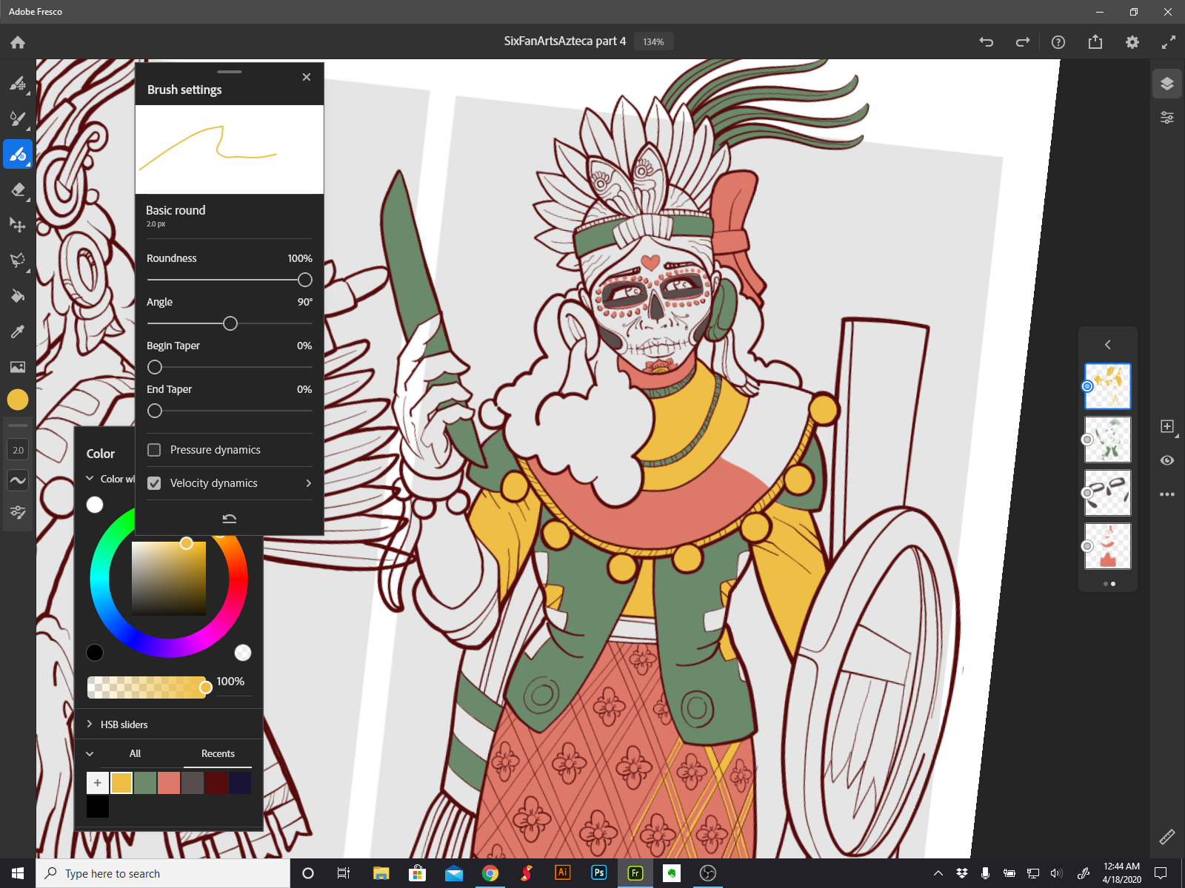1185x888 pixels.
Task: Open the brush size 2.0 control
Action: click(x=18, y=450)
